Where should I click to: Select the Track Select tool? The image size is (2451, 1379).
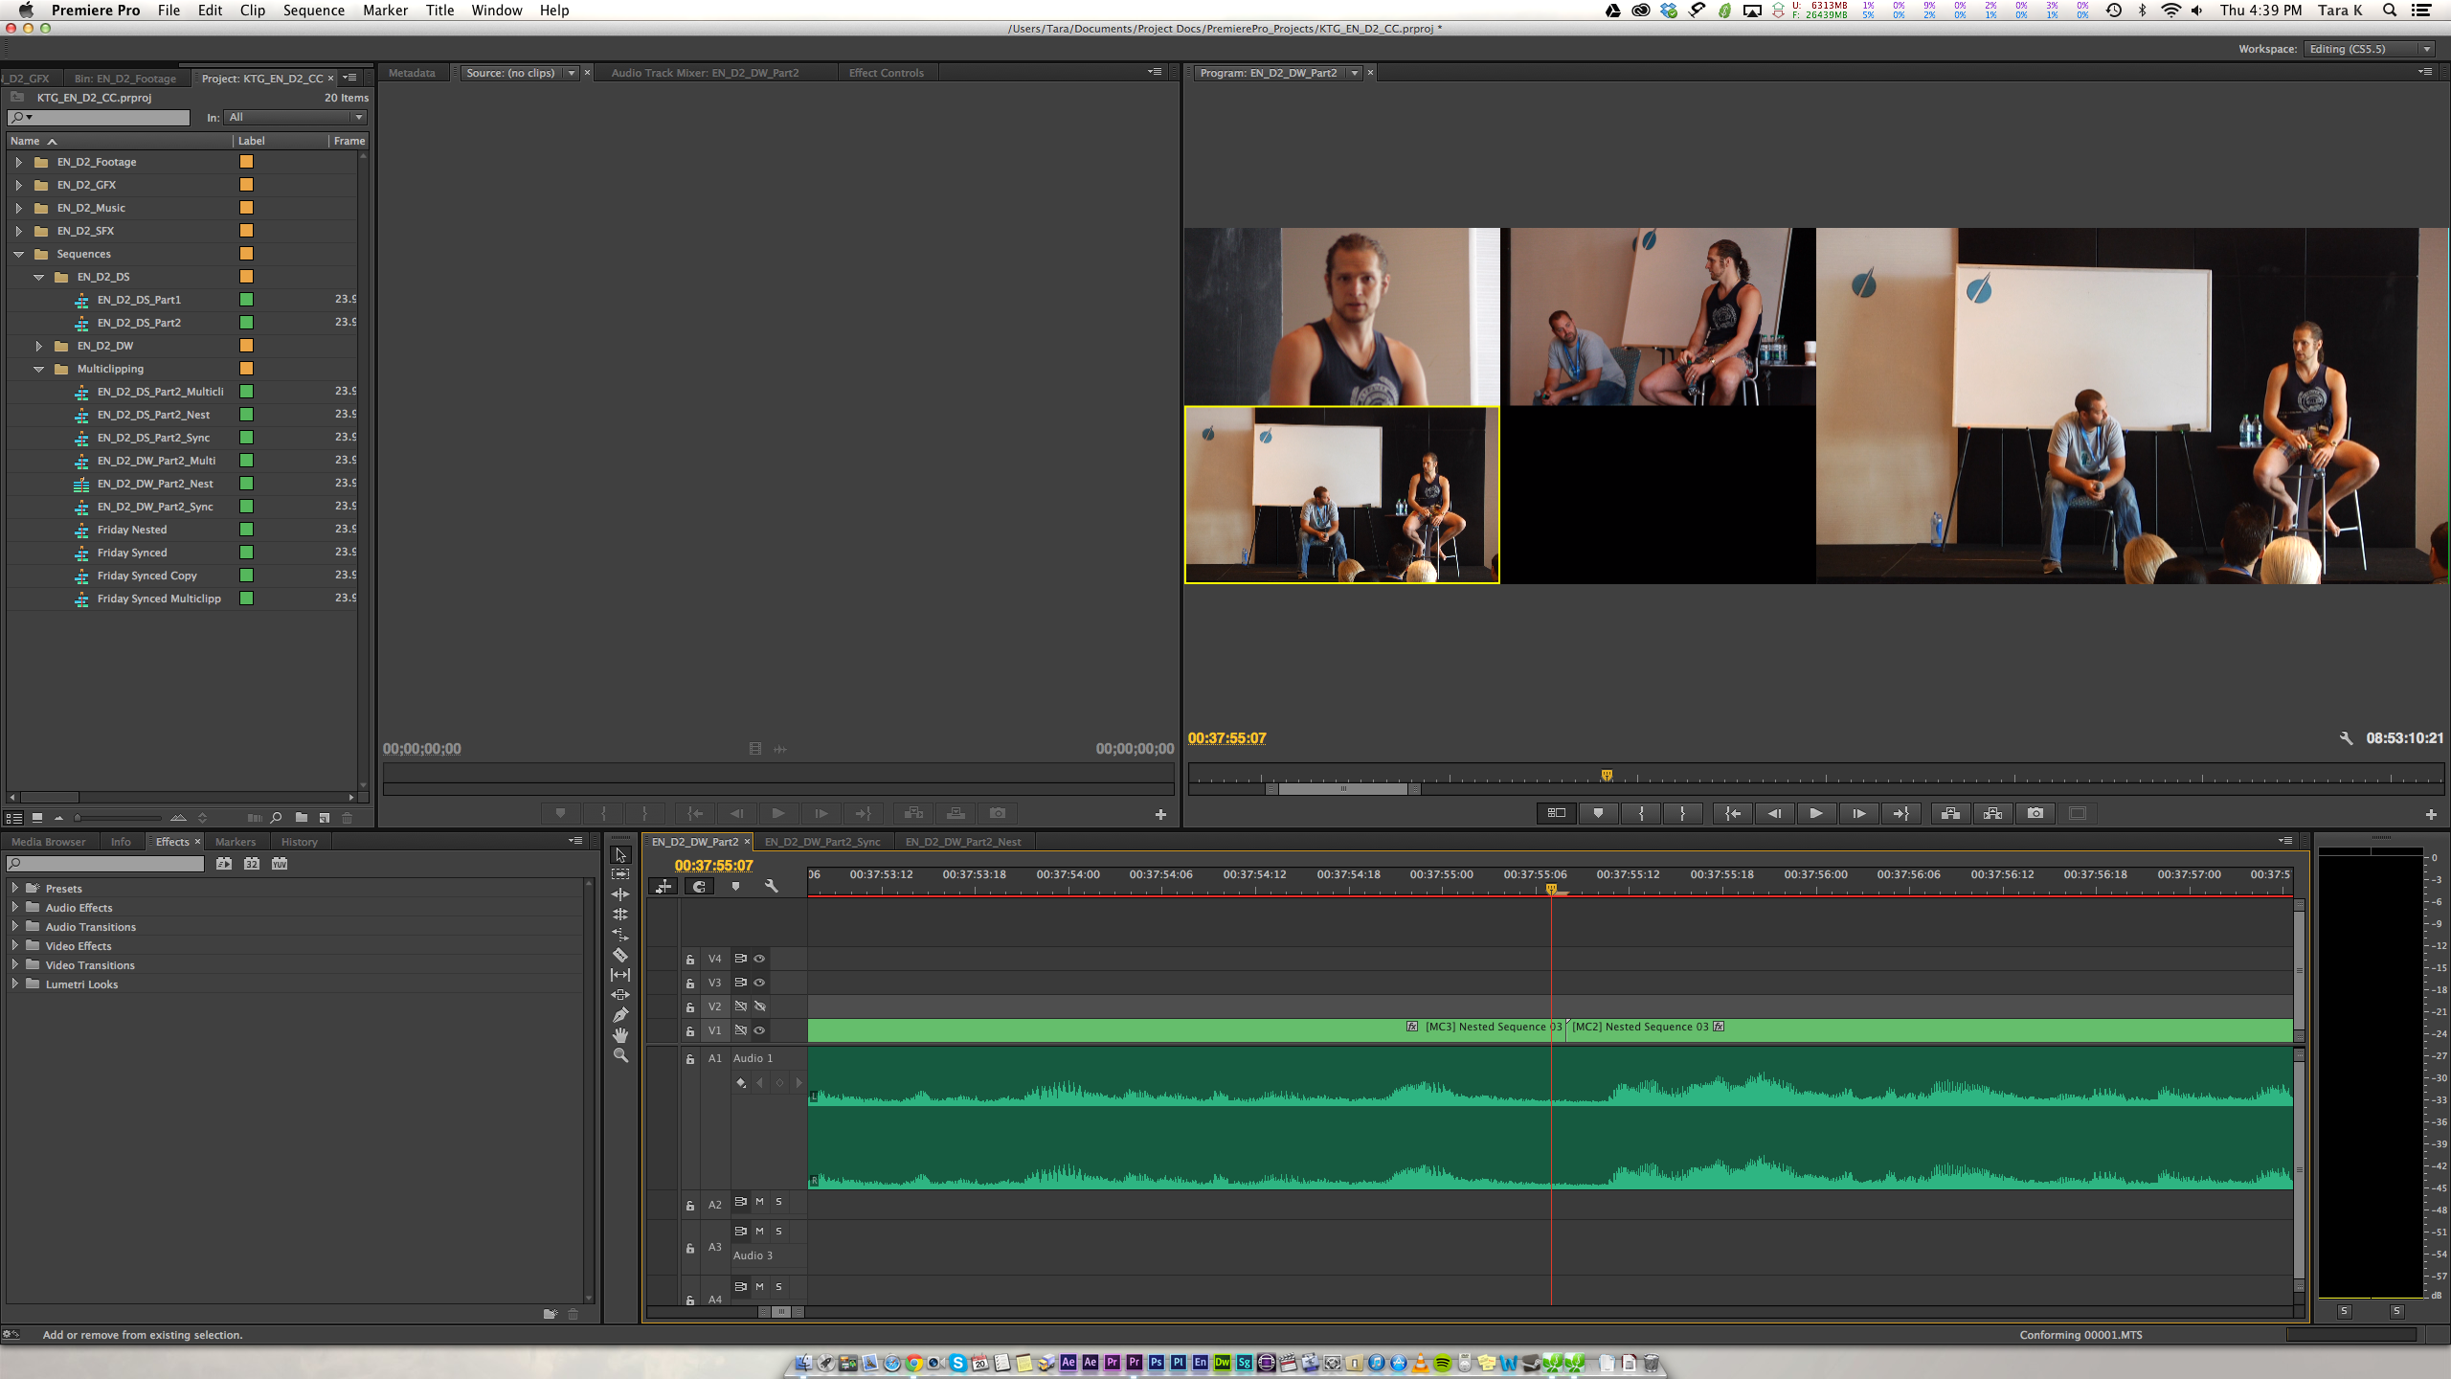point(620,874)
